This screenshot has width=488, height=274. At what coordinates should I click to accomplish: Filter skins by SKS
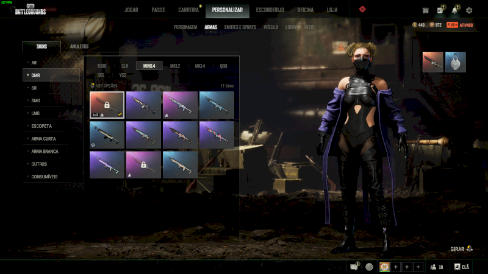(101, 75)
